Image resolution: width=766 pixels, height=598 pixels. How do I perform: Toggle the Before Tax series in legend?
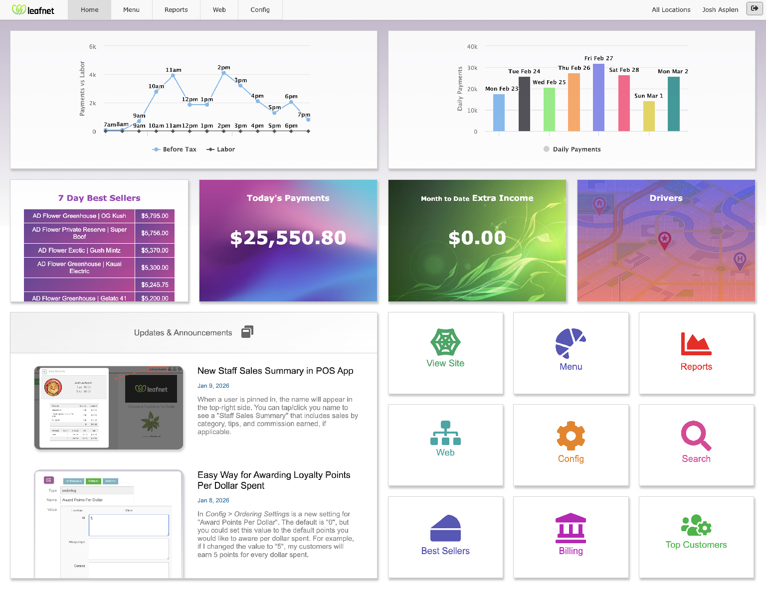point(175,149)
